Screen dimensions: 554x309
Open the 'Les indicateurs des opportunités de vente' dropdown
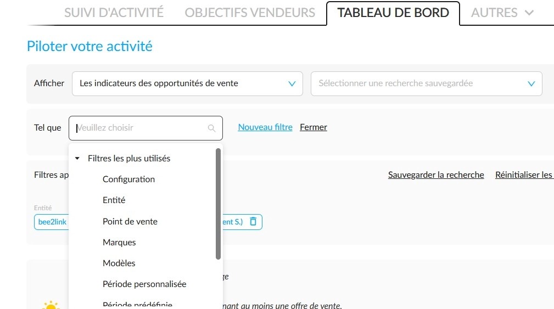[187, 83]
